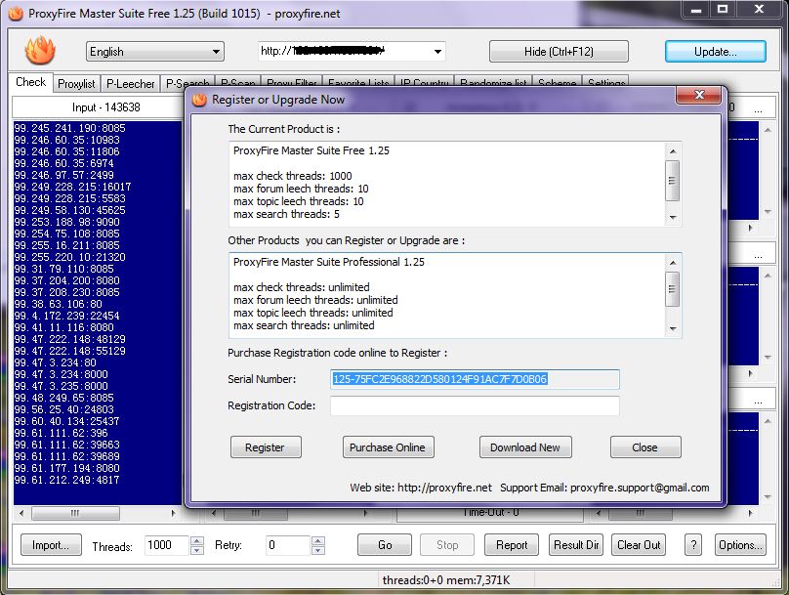Select proxy 99.61.212.249:4817 in the input list
This screenshot has height=595, width=789.
pos(66,479)
